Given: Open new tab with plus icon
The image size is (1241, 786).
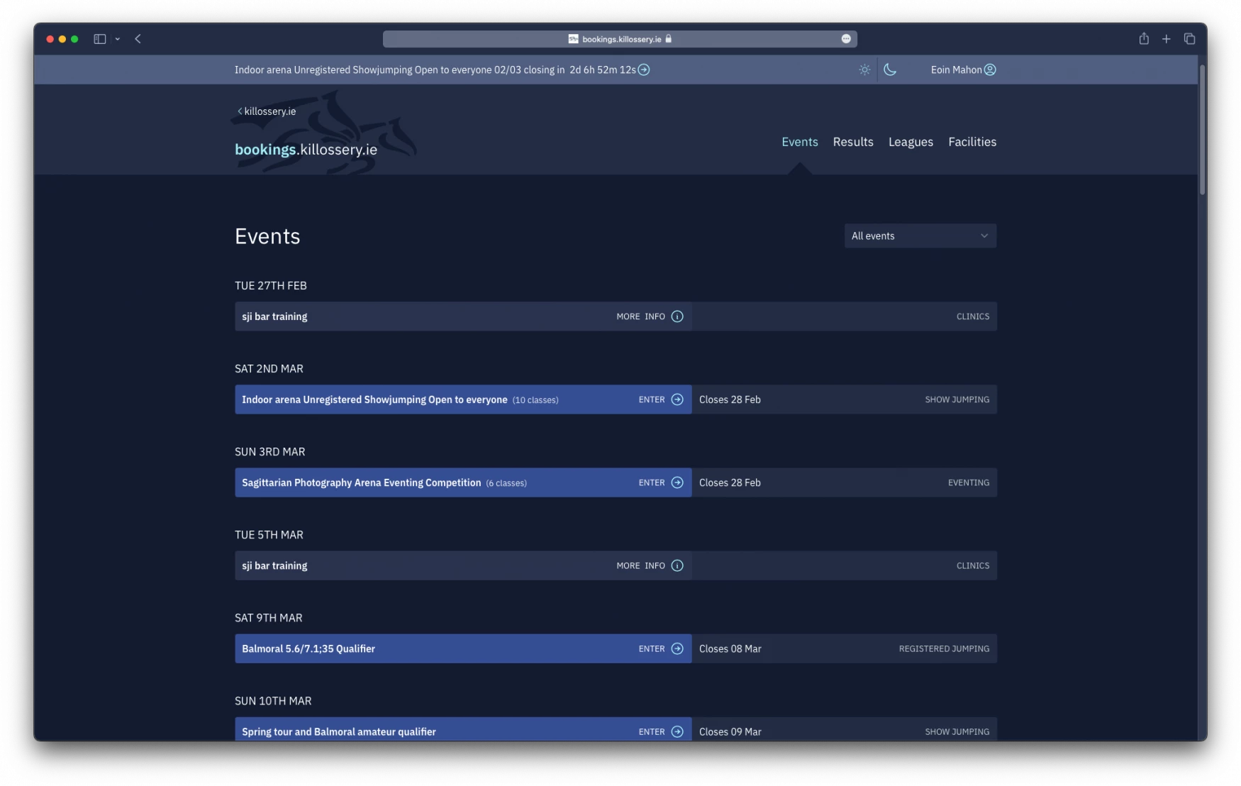Looking at the screenshot, I should click(1167, 39).
